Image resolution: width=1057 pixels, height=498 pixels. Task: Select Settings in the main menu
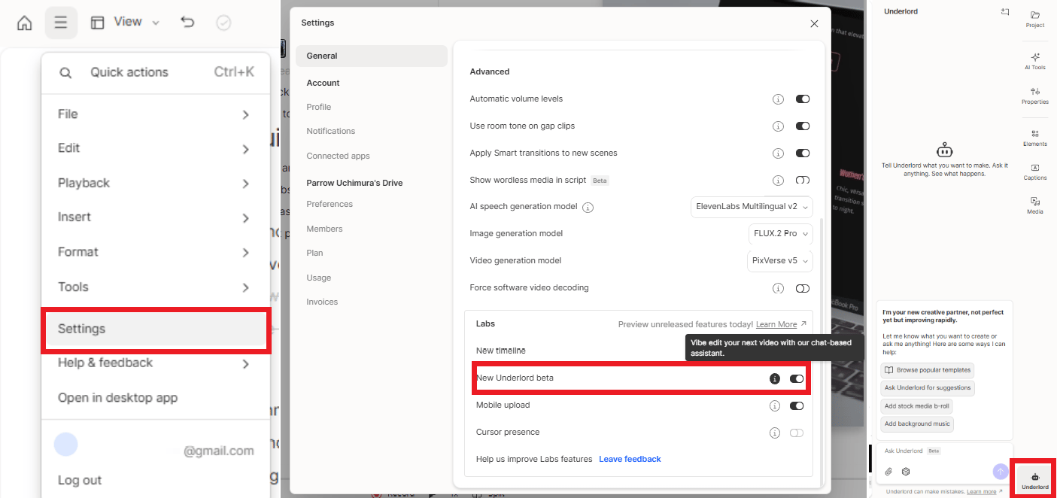[156, 329]
